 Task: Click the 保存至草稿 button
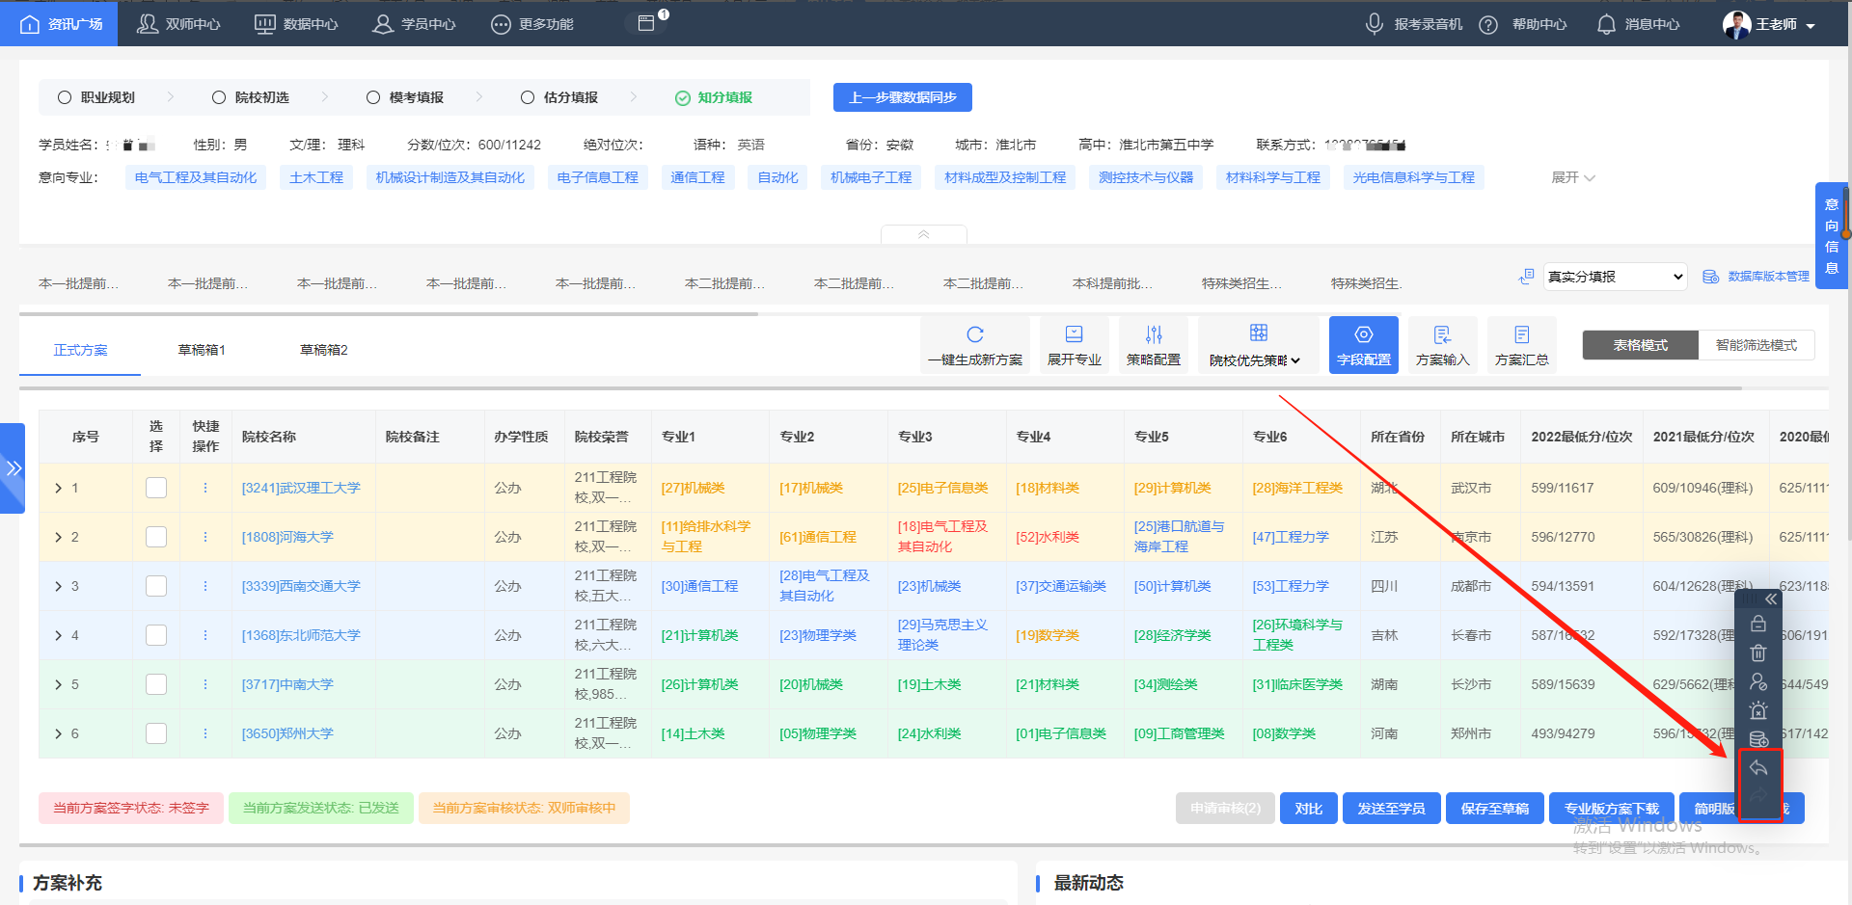[x=1494, y=809]
